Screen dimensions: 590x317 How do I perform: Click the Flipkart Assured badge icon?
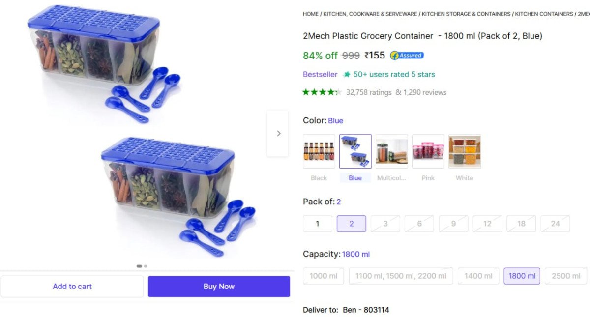406,56
